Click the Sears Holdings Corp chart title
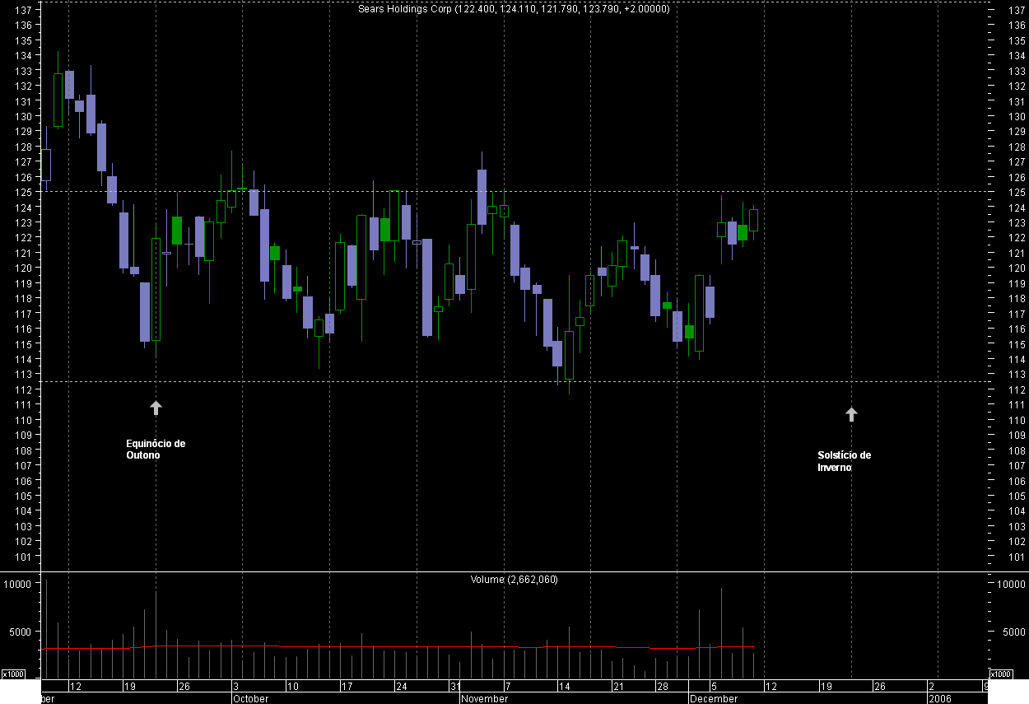The height and width of the screenshot is (704, 1029). pyautogui.click(x=514, y=9)
